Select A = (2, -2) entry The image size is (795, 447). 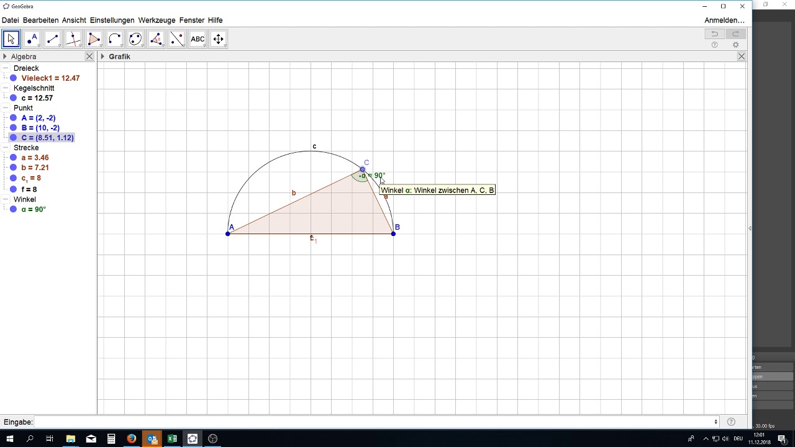[x=39, y=118]
